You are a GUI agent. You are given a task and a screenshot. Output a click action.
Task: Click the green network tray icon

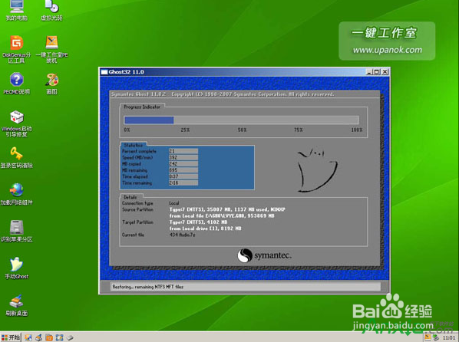435,337
